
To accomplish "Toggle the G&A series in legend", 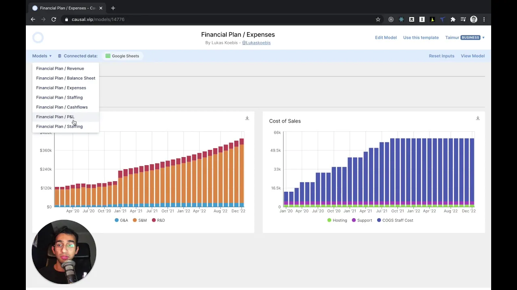I will 121,220.
